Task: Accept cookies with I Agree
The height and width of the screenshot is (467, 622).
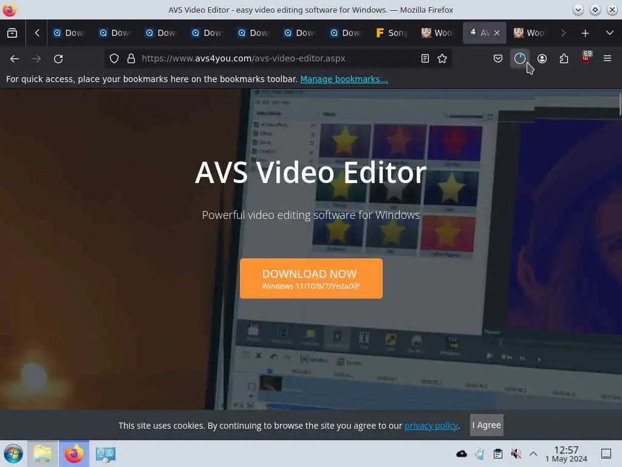Action: pyautogui.click(x=487, y=425)
